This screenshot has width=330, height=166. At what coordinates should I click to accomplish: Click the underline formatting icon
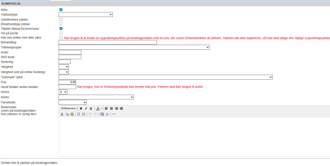[91, 108]
